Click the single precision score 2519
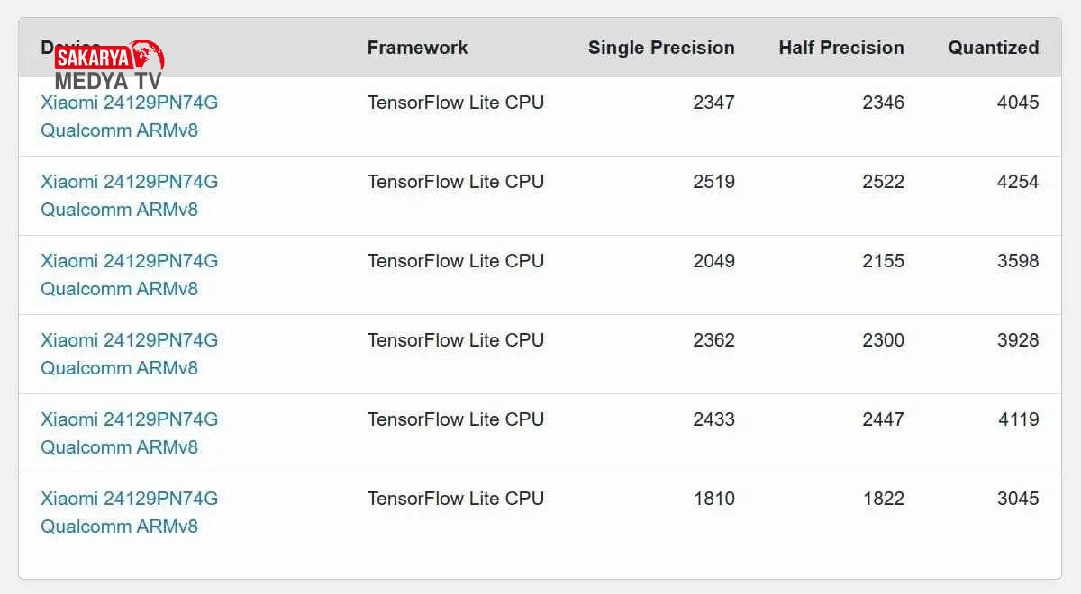This screenshot has width=1081, height=594. (713, 182)
